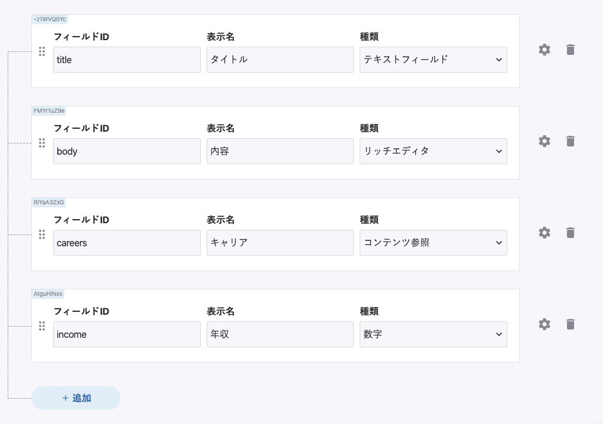Focus the field ID input containing income
This screenshot has height=424, width=603.
pyautogui.click(x=126, y=334)
